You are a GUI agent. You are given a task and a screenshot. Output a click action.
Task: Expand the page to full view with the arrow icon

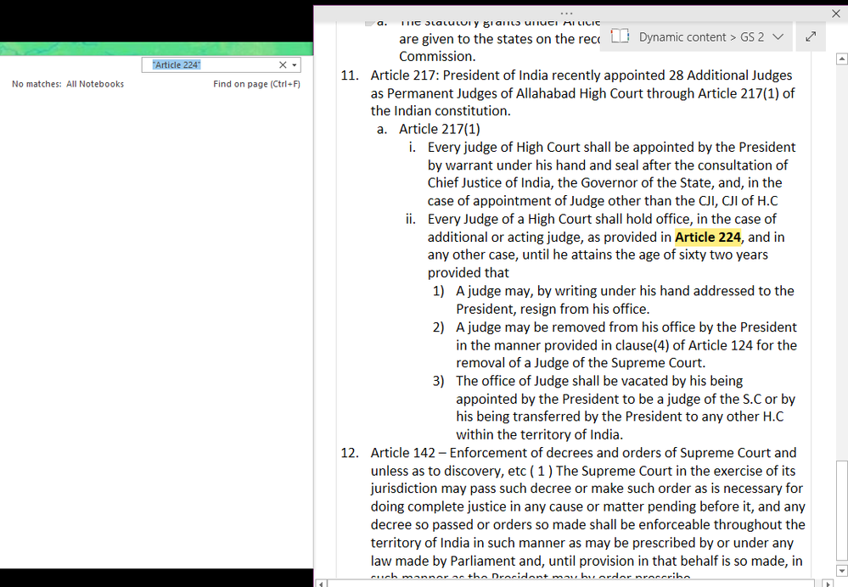click(810, 36)
